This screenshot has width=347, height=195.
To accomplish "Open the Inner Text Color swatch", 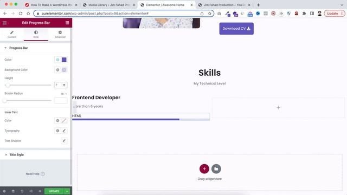I will (64, 121).
